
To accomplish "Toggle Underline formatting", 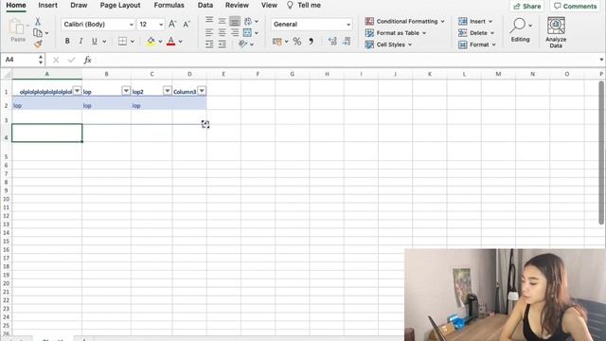I will 95,41.
